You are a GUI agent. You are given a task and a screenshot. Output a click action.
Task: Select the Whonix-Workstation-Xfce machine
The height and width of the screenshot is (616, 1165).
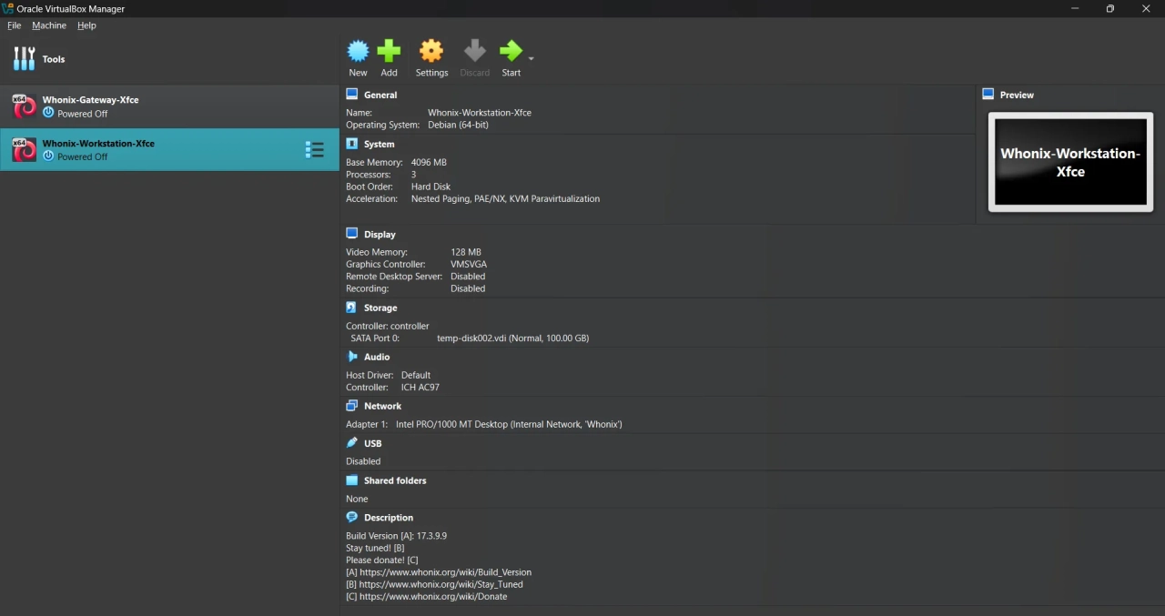click(169, 149)
